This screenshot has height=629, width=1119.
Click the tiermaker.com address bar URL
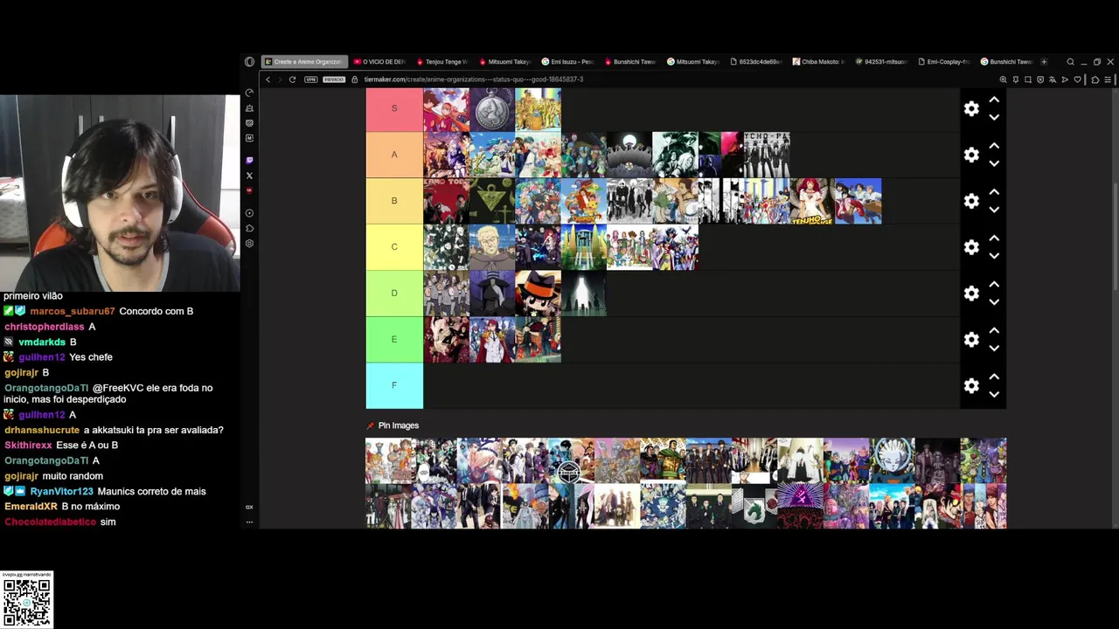(x=474, y=79)
